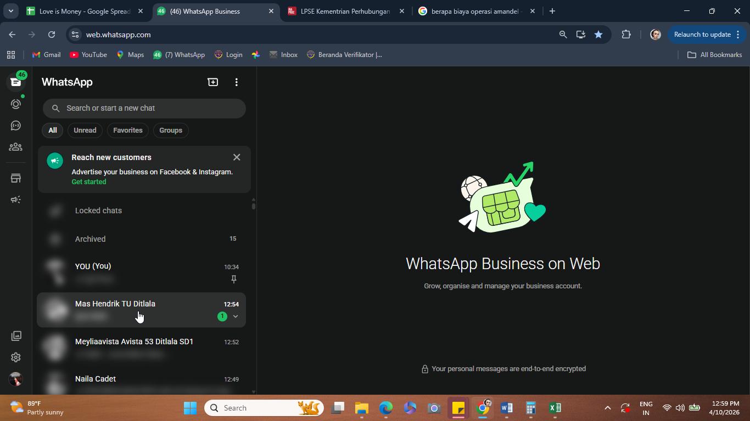Switch to berapa biaya operasi amandel tab
Viewport: 750px width, 421px height.
point(475,11)
